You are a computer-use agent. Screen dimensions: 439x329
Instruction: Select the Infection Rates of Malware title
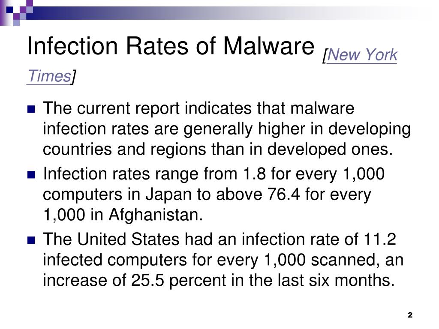[171, 46]
